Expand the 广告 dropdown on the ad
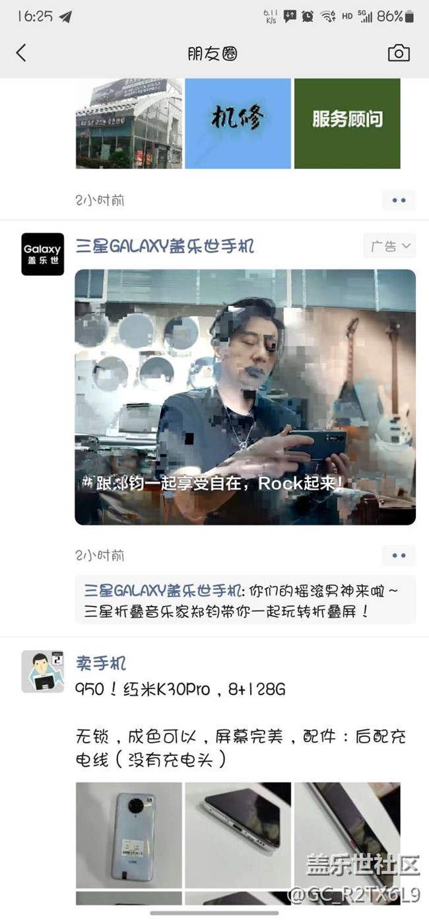Viewport: 429px width, 921px height. pyautogui.click(x=389, y=246)
